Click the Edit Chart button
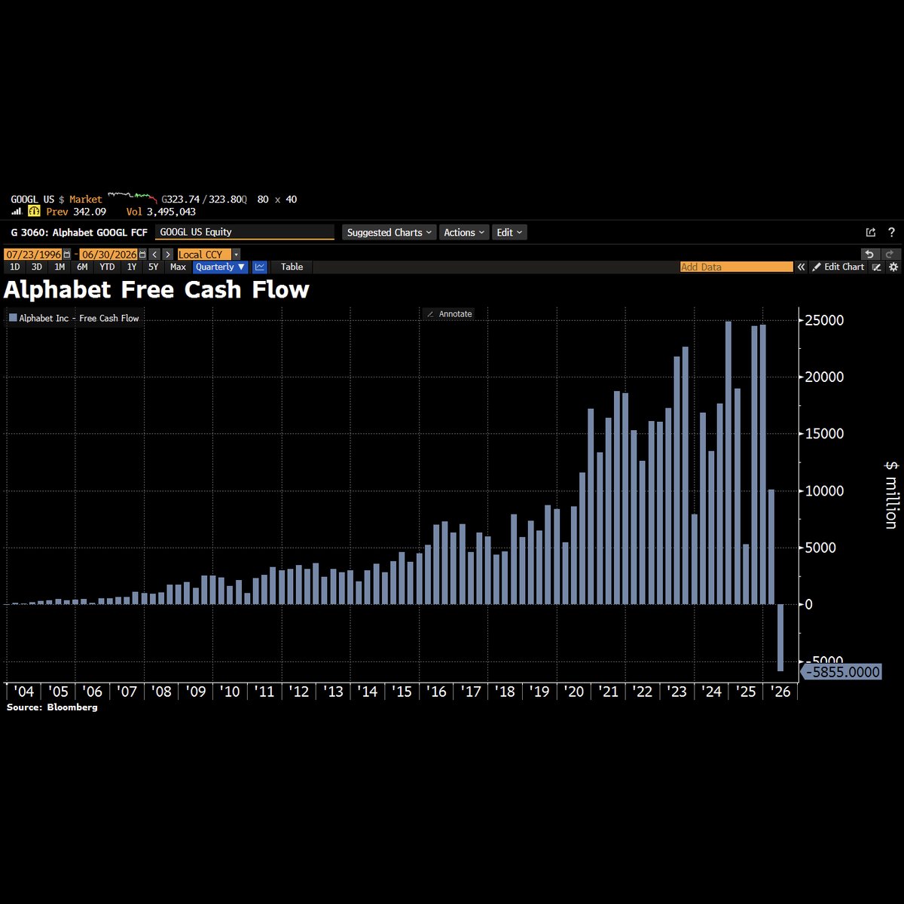 tap(838, 267)
